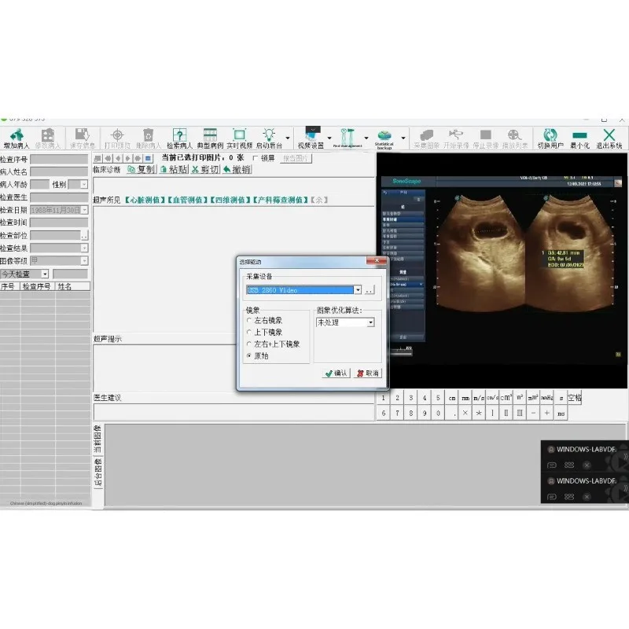Click the Statistical backup icon

[x=384, y=139]
